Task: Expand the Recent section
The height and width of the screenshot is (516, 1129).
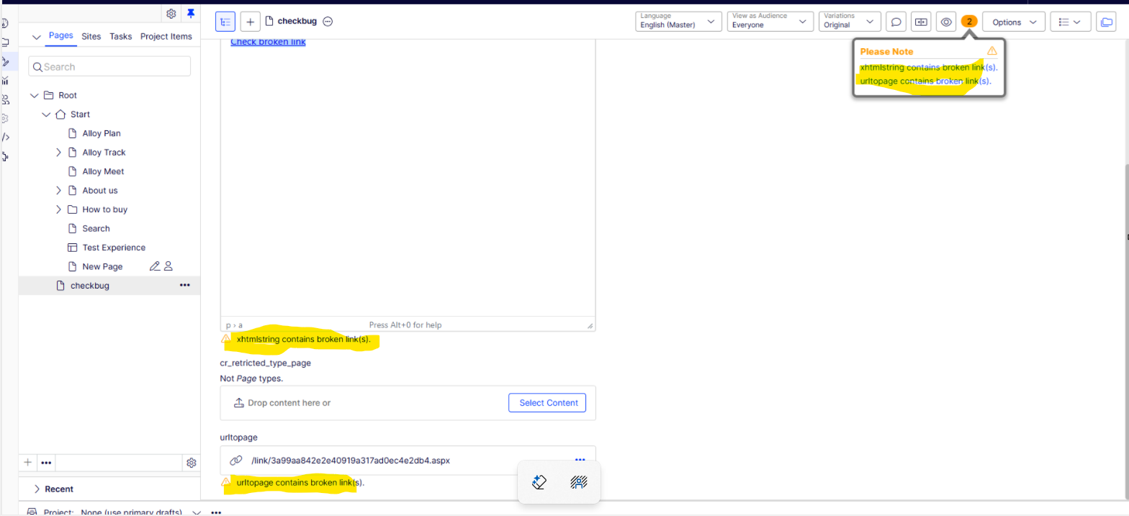Action: coord(37,489)
